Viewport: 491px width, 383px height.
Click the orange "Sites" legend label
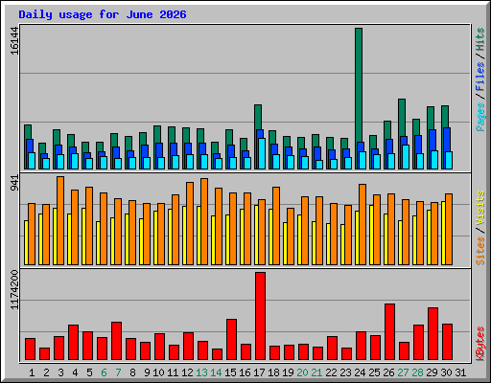479,251
